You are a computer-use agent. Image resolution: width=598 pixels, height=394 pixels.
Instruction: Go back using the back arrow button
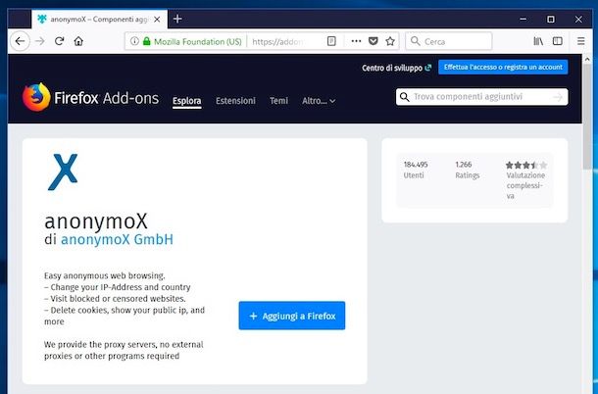tap(20, 41)
